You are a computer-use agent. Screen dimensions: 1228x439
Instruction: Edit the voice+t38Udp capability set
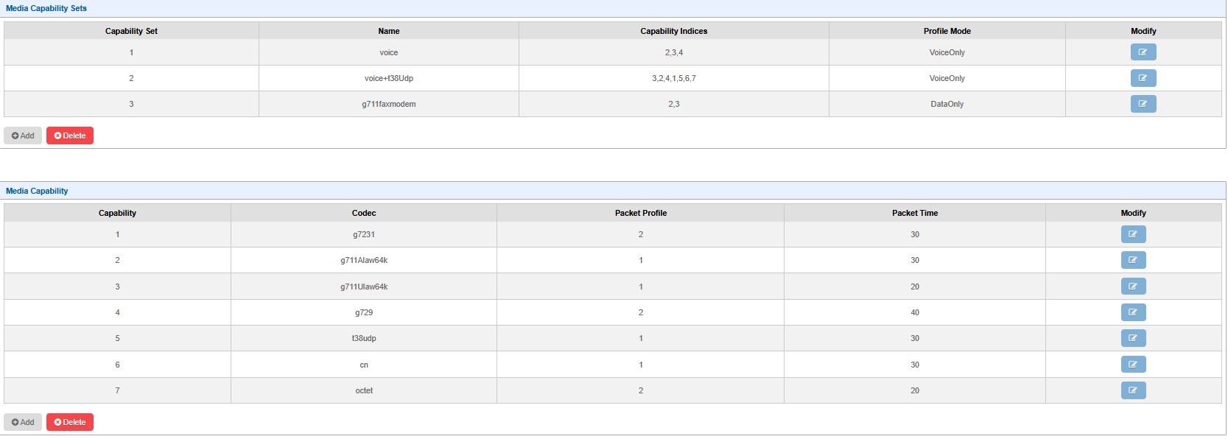[x=1143, y=78]
